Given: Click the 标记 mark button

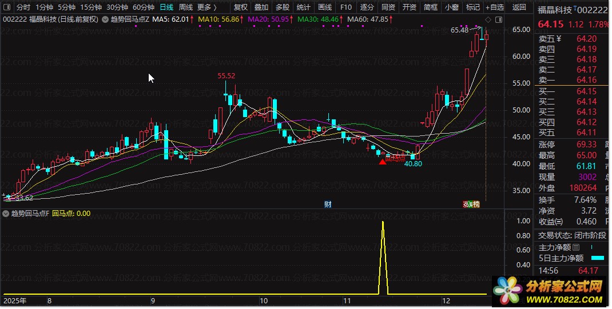Looking at the screenshot, I should pos(472,7).
